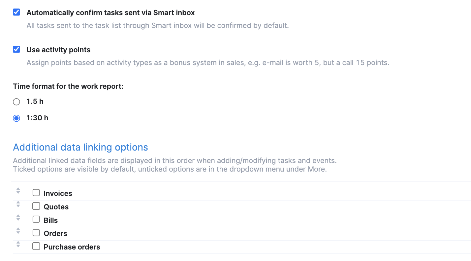Click the reorder arrows handle beside Purchase orders

[18, 244]
